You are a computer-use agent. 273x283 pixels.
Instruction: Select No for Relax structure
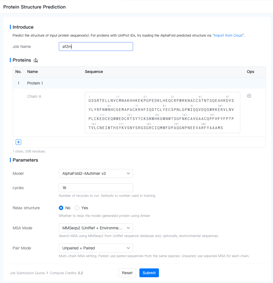(x=61, y=208)
